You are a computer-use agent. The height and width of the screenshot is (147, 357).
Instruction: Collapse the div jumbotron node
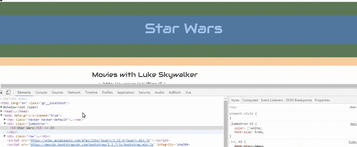5,124
